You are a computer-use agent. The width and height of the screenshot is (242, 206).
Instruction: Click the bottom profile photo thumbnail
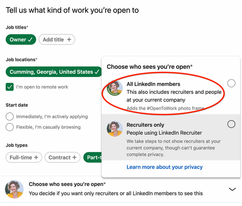14,189
